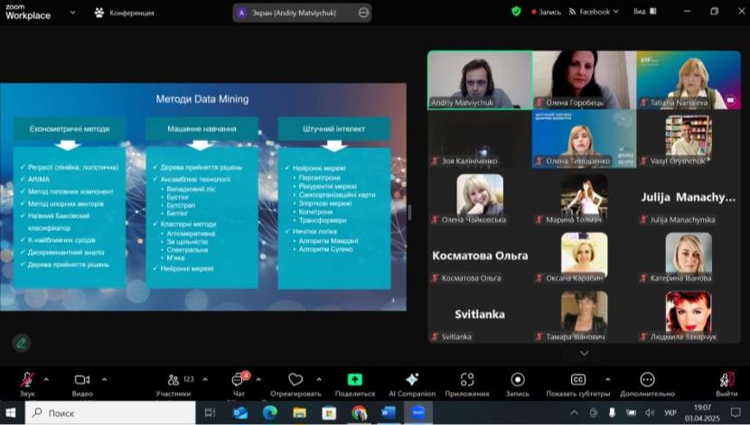The image size is (750, 425).
Task: Open the Дополнительно more options menu
Action: pos(647,380)
